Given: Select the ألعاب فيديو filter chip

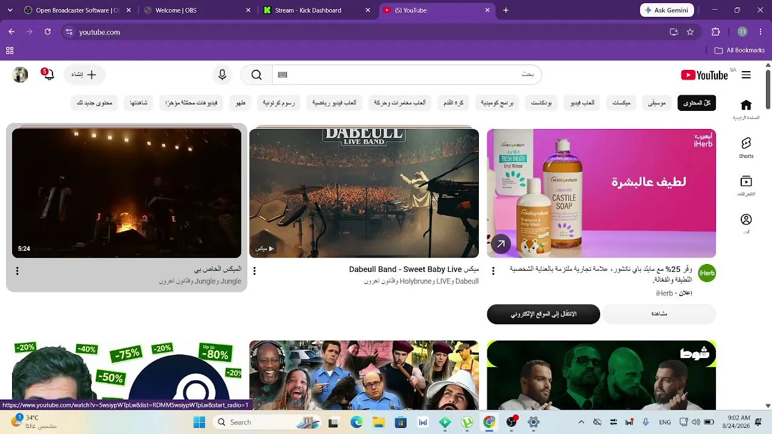Looking at the screenshot, I should point(583,103).
